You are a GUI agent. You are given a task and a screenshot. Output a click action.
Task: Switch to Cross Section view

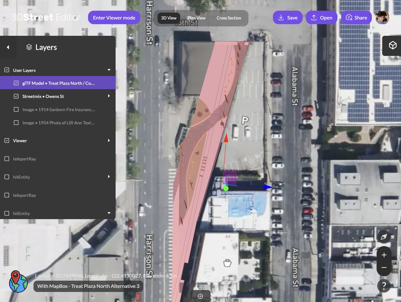(x=229, y=18)
